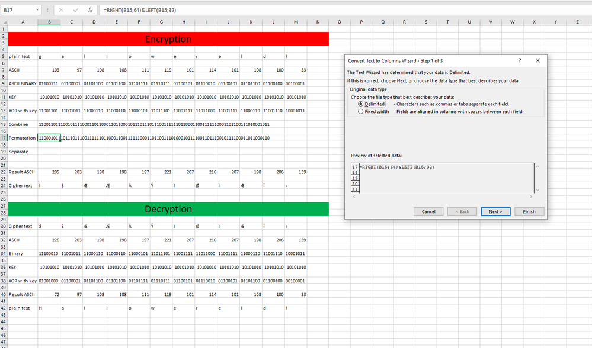This screenshot has width=592, height=348.
Task: Click preview horizontal scroll right arrow
Action: [x=531, y=196]
